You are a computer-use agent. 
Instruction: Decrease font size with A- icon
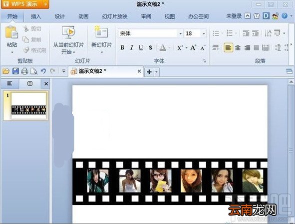point(203,48)
